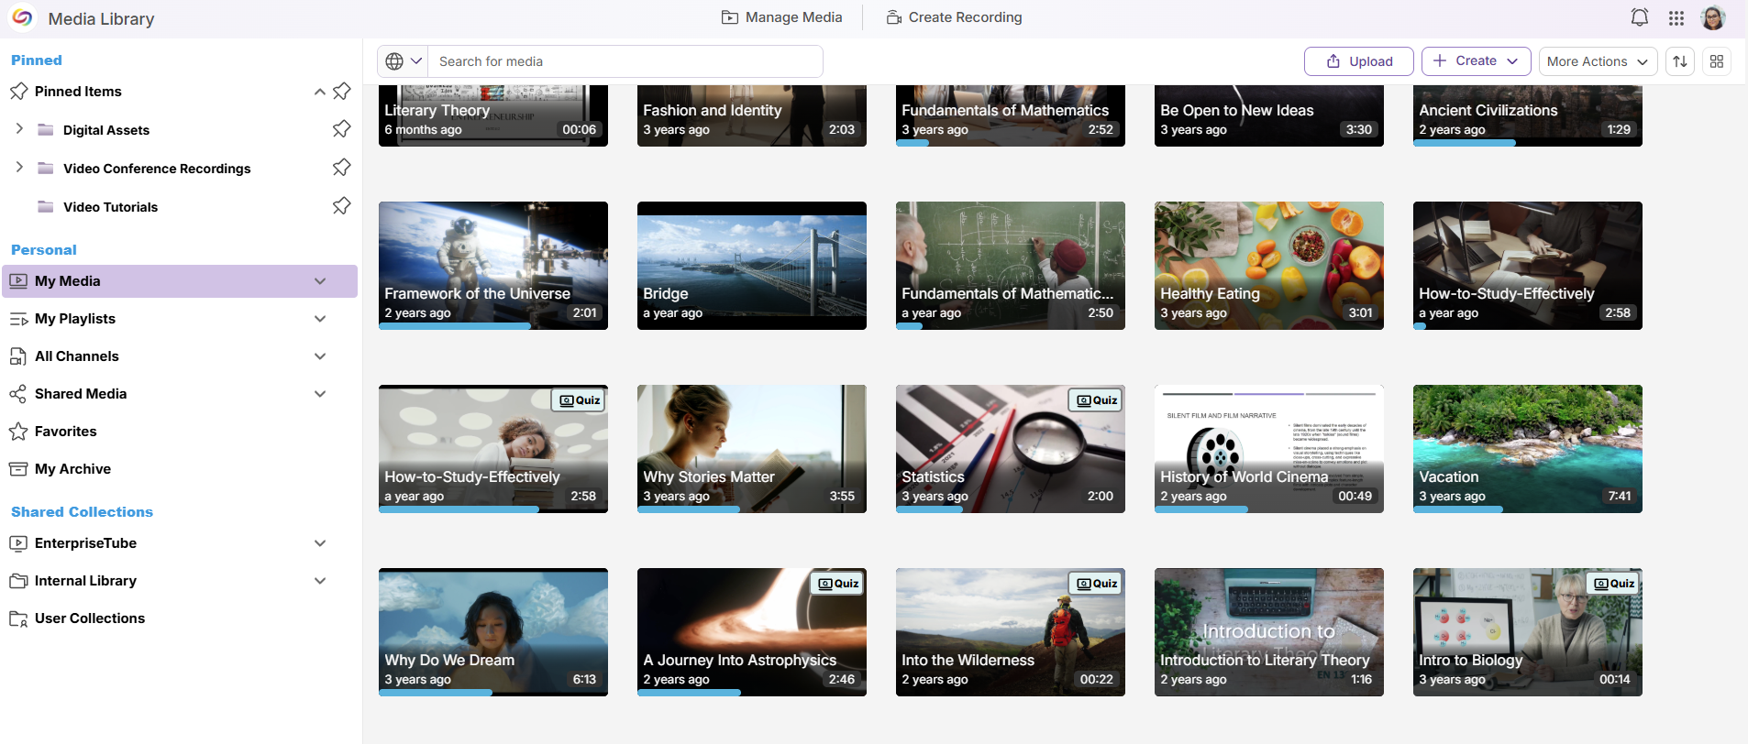
Task: Click the Quiz badge on Statistics
Action: (1097, 400)
